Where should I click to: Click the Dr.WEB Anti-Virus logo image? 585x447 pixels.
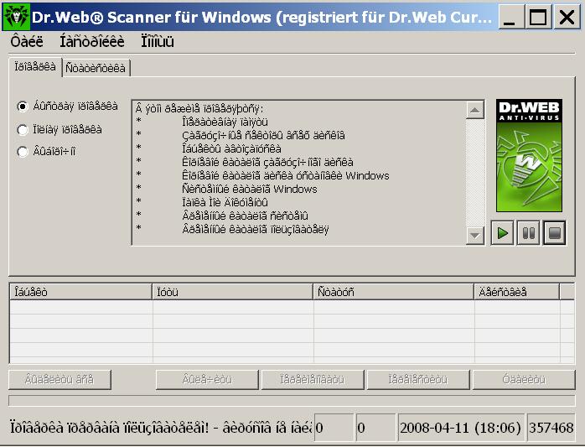529,155
